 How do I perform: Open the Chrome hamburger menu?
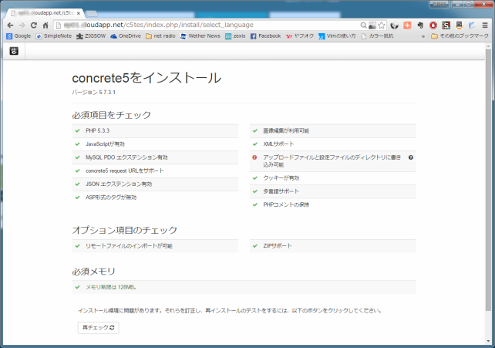(485, 25)
